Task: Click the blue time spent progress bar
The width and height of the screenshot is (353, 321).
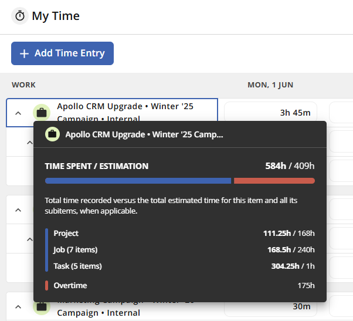Action: pyautogui.click(x=138, y=181)
